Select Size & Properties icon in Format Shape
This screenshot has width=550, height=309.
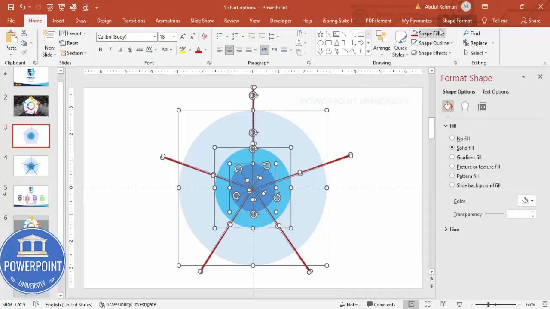482,106
